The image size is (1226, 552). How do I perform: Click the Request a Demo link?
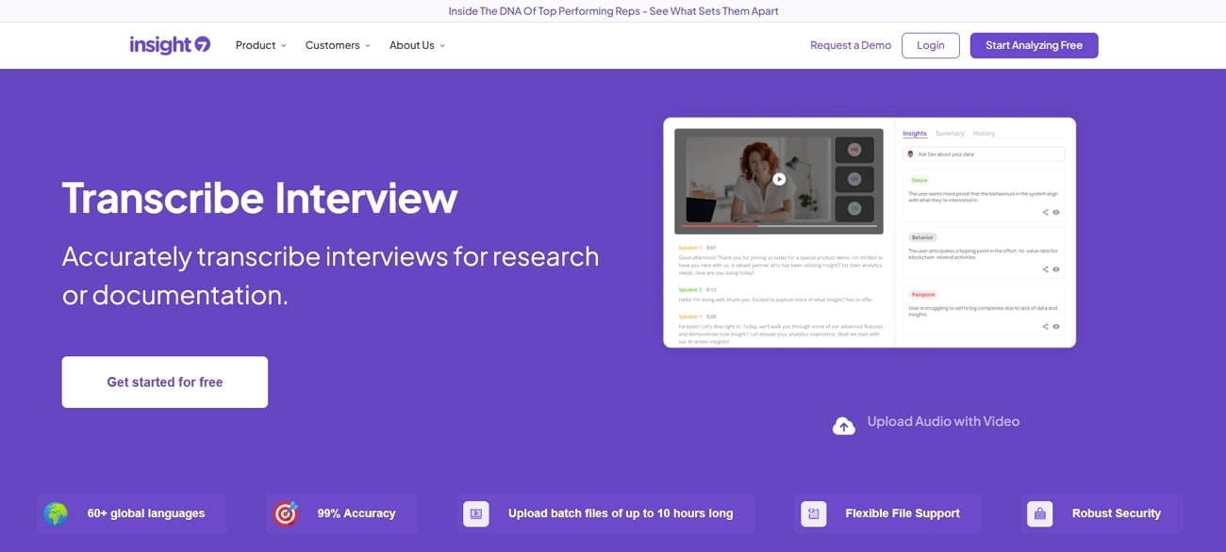pos(851,45)
